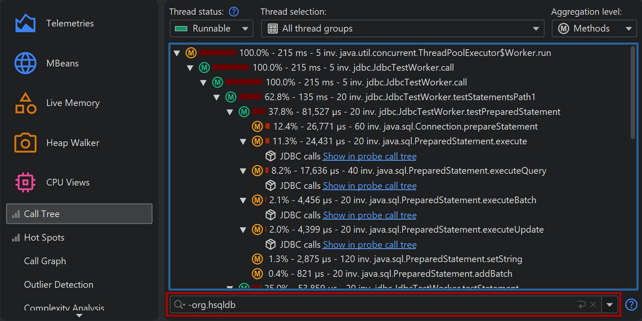This screenshot has width=642, height=321.
Task: Collapse the PreparedStatement.executeQuery node
Action: tap(243, 171)
